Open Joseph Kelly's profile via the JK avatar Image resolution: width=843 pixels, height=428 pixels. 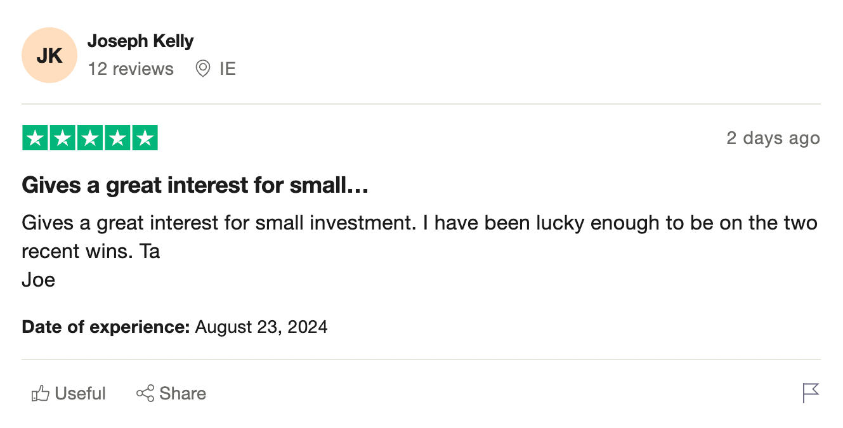click(x=49, y=55)
